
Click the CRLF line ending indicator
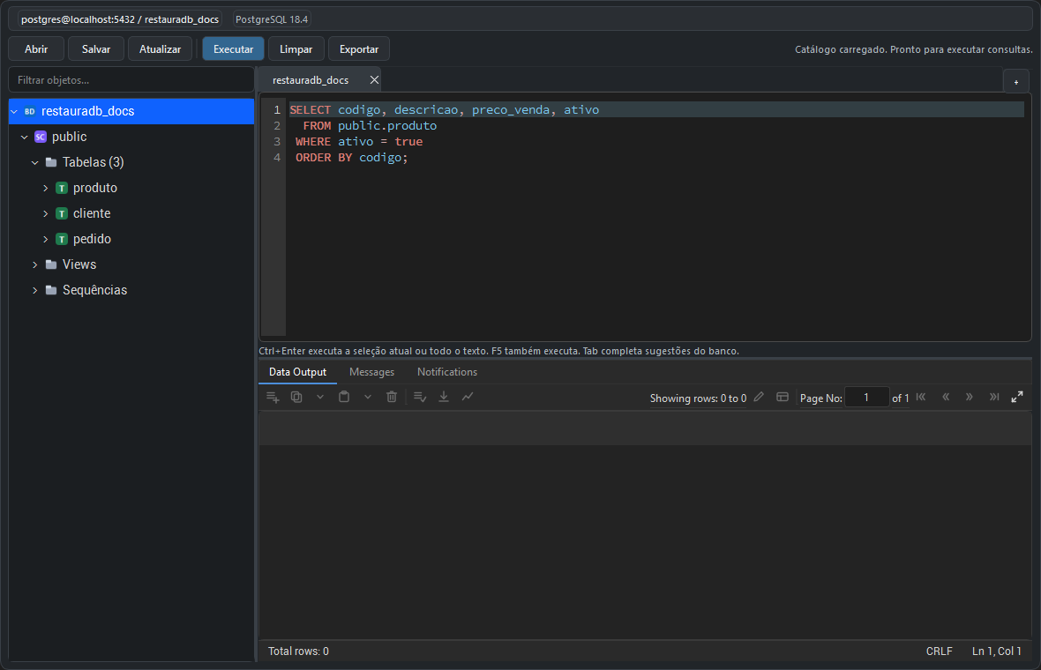pyautogui.click(x=939, y=651)
